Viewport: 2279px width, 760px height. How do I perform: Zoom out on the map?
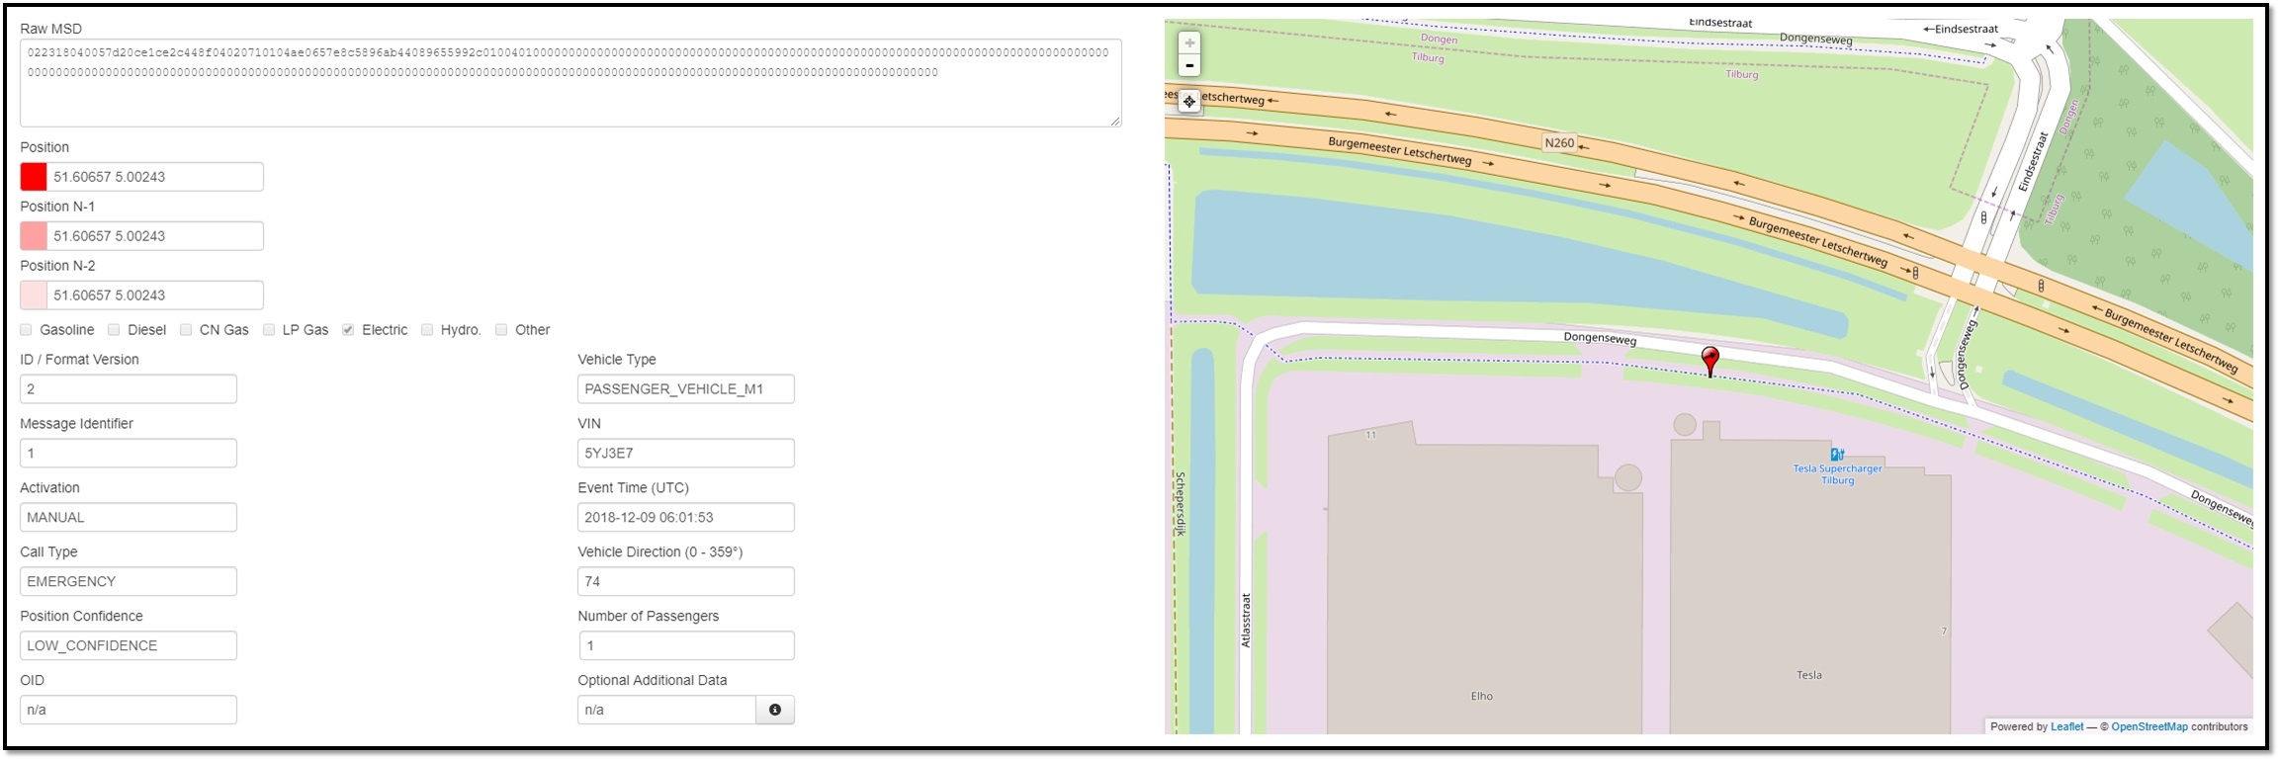click(1189, 66)
